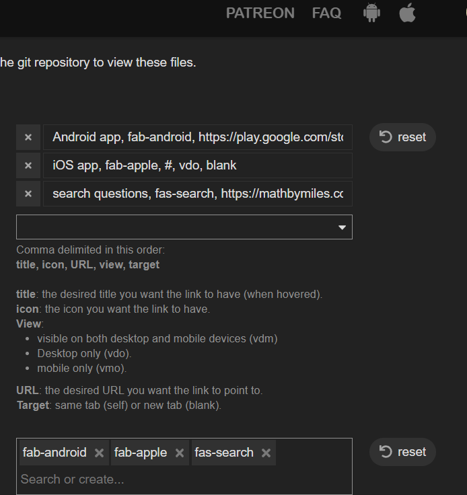This screenshot has height=495, width=467.
Task: Click the 'Target: same tab (self)' line
Action: tap(119, 405)
